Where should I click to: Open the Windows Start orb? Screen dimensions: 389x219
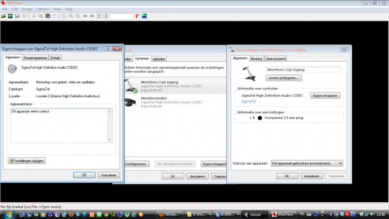pos(9,214)
